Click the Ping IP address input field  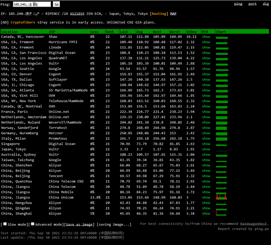coord(32,4)
